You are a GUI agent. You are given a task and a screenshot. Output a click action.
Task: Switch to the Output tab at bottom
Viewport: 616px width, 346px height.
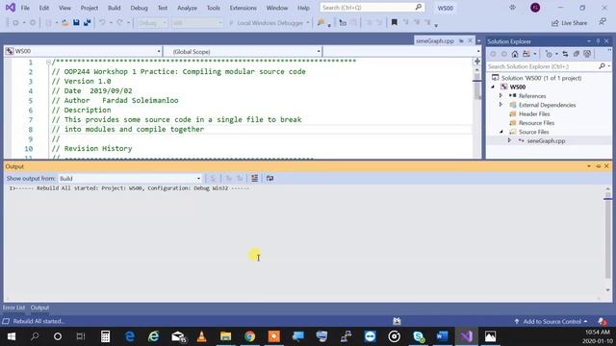(39, 308)
